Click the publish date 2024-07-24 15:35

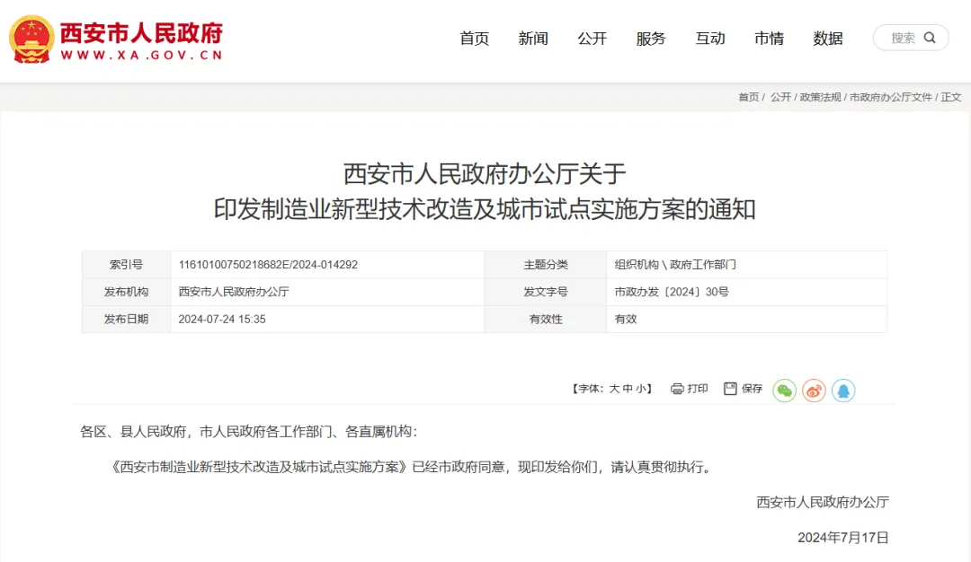tap(222, 319)
